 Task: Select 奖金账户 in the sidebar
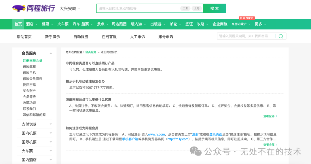coord(29,91)
